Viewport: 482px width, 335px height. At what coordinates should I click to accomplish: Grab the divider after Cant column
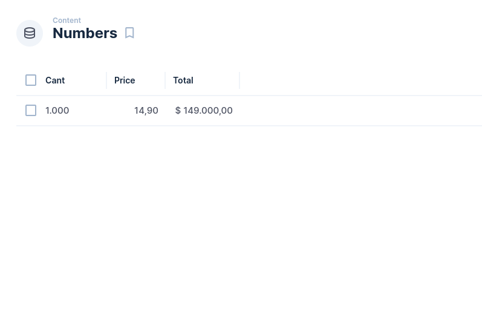click(106, 80)
